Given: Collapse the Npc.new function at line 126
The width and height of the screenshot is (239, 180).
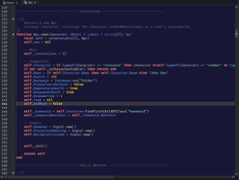Looking at the screenshot, I should [x=13, y=35].
